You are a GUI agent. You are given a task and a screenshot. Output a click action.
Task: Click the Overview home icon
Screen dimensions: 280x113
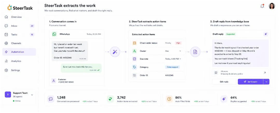[6, 17]
